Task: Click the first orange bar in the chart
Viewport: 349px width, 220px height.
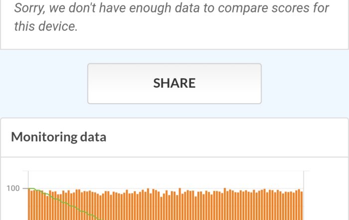Action: tap(30, 205)
